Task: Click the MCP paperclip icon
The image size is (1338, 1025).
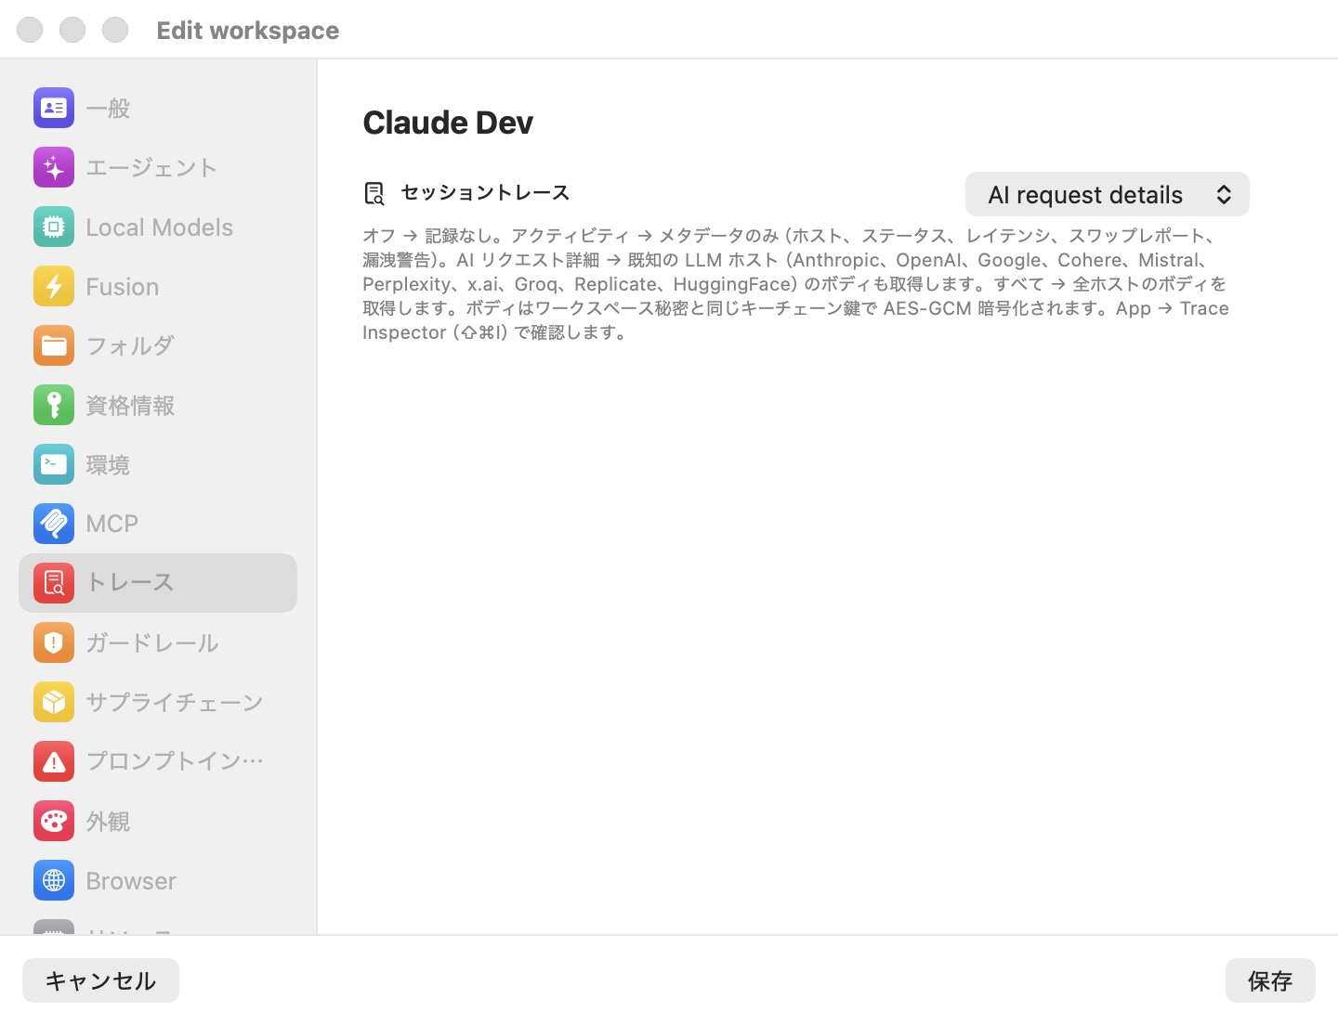Action: [x=54, y=524]
